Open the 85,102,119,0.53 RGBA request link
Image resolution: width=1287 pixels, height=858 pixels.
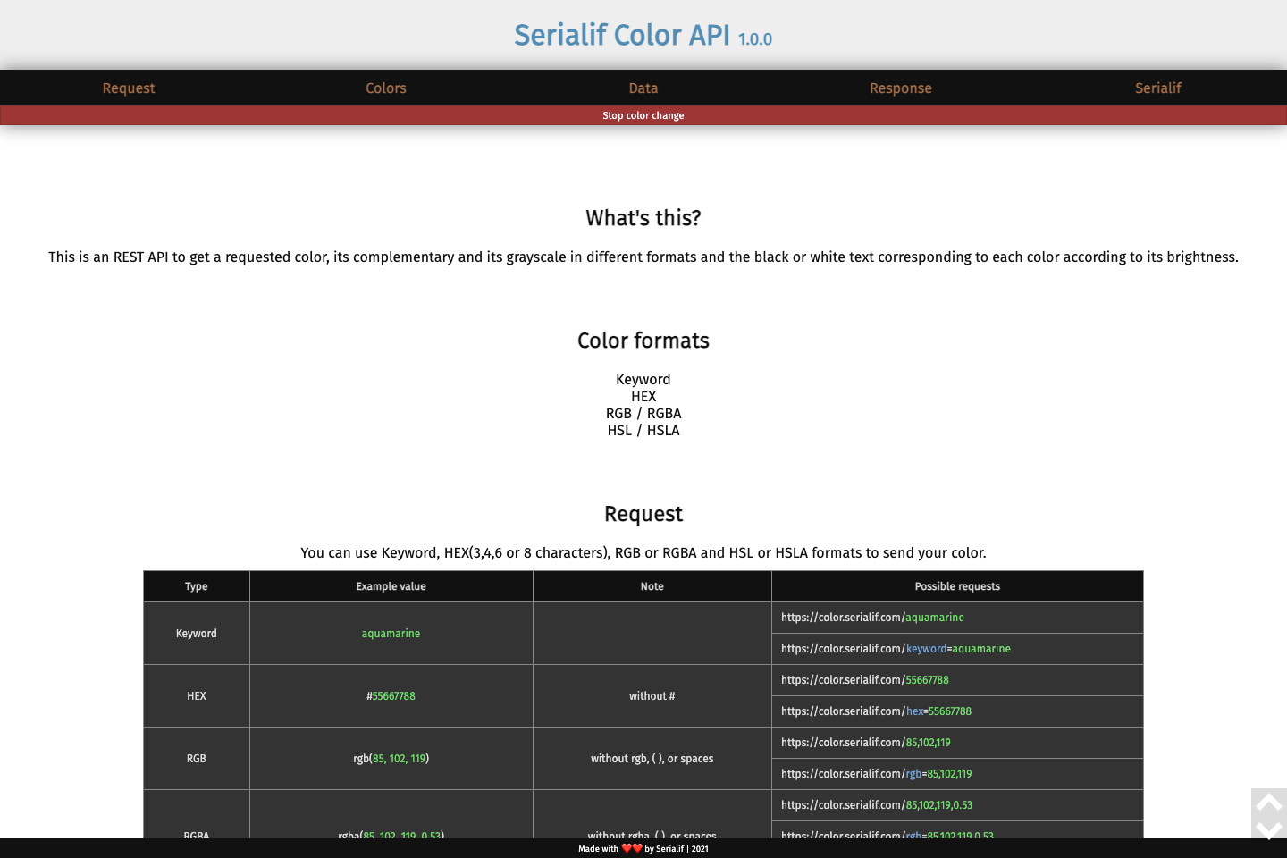(x=877, y=804)
